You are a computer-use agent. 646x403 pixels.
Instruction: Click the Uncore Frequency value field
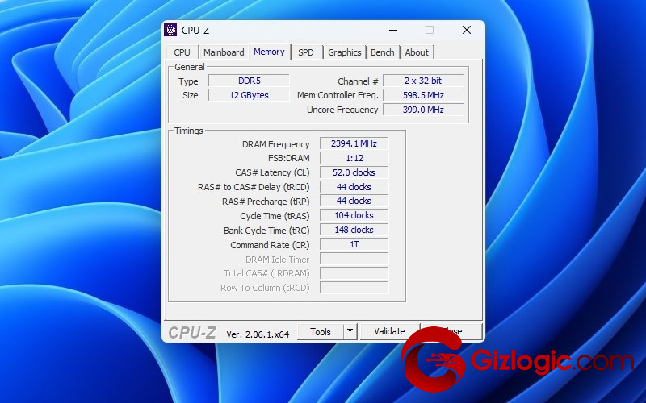point(423,110)
